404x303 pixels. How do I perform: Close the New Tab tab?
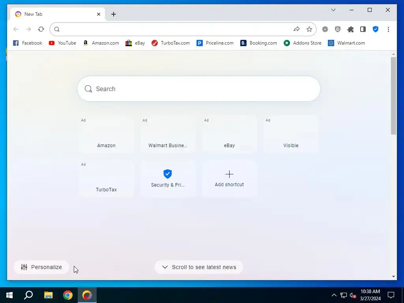[98, 14]
